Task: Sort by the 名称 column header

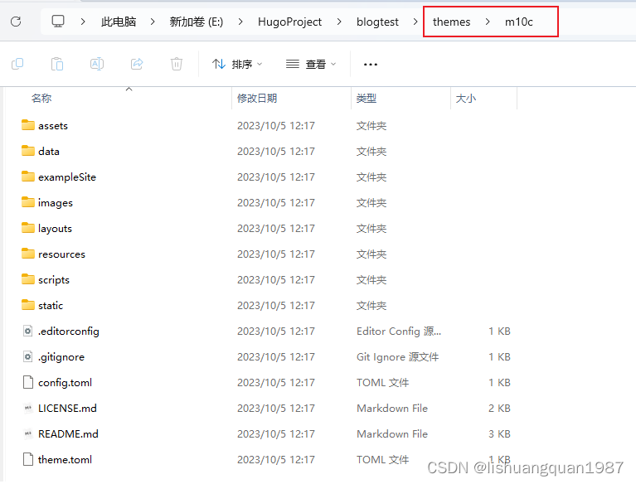Action: click(41, 98)
